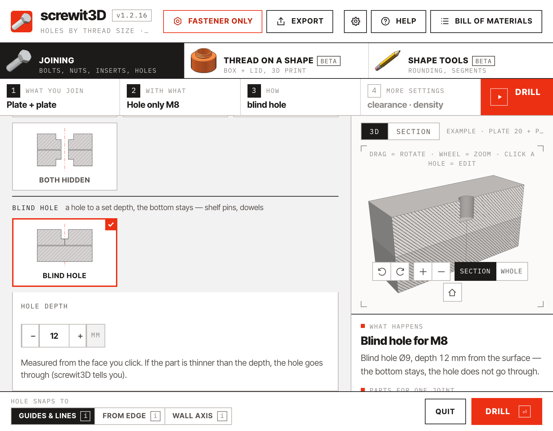This screenshot has width=553, height=431.
Task: Click the play icon on the top DRILL
Action: point(499,97)
